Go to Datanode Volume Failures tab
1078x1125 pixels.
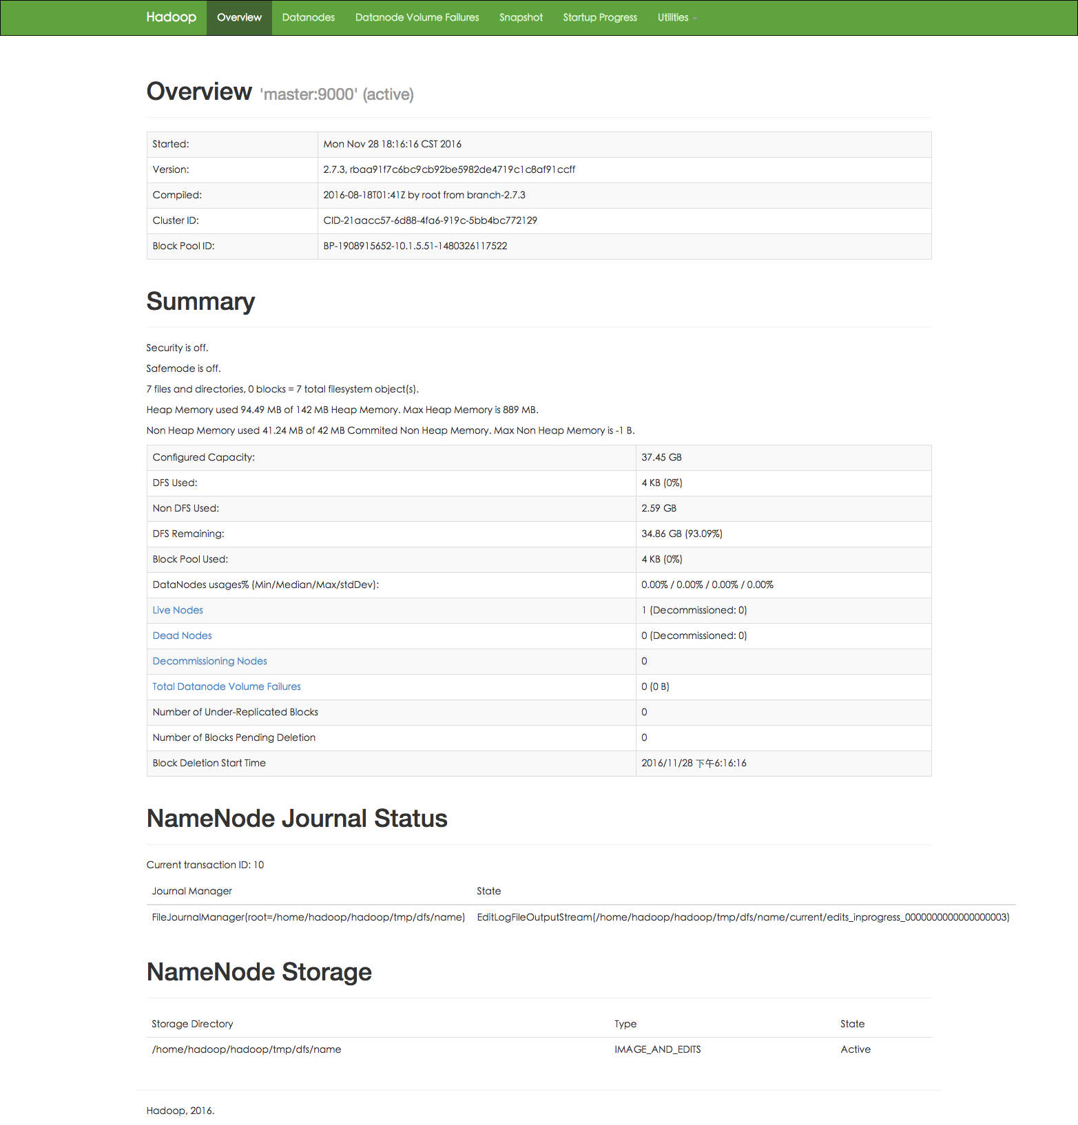[x=417, y=18]
